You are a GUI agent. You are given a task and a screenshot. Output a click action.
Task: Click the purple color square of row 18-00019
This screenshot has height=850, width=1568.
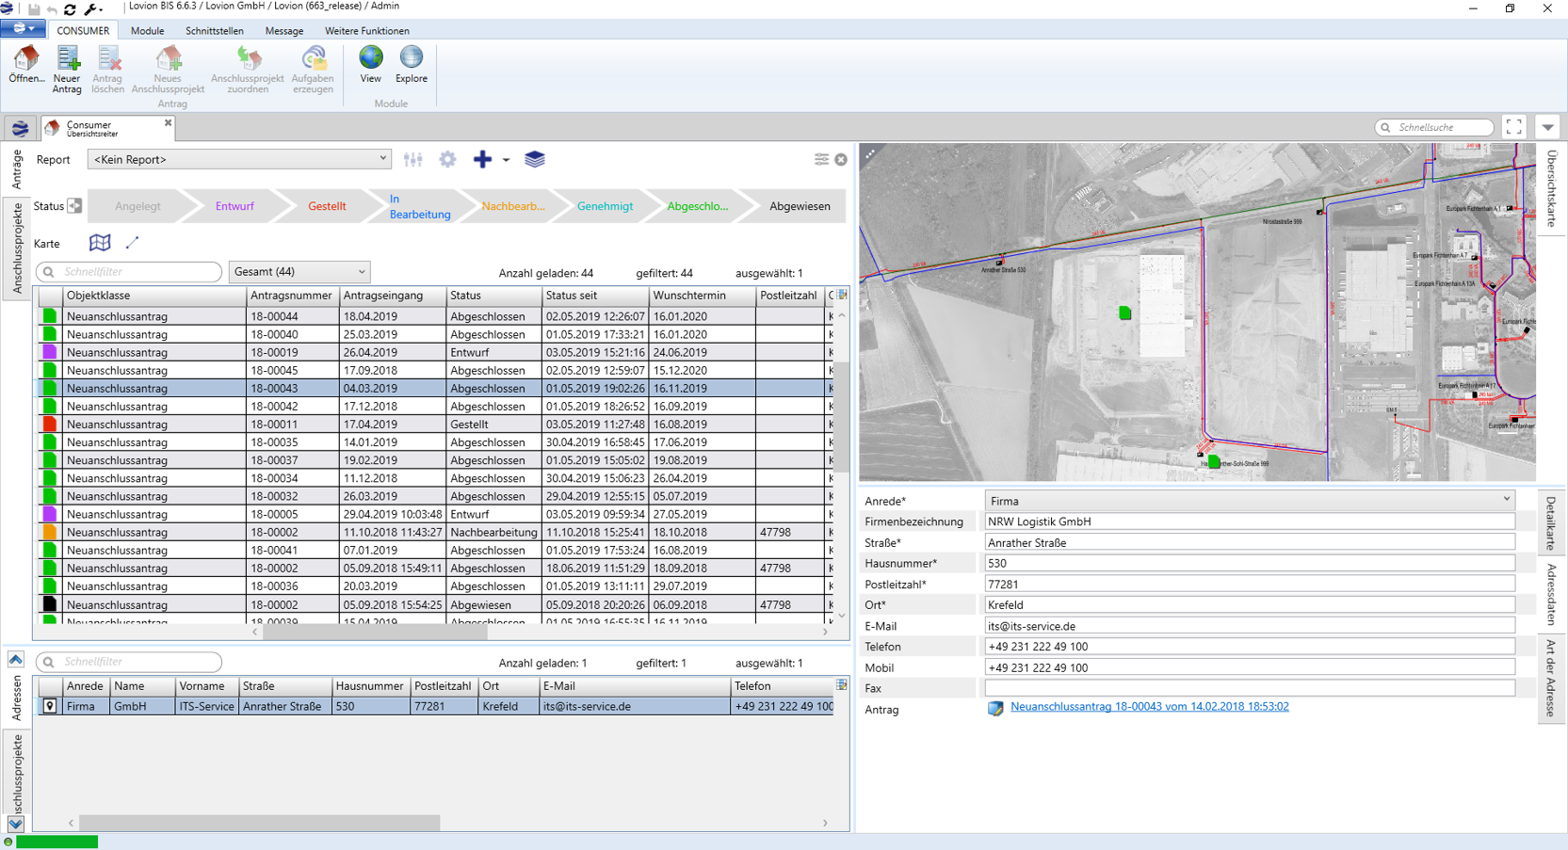(x=50, y=352)
